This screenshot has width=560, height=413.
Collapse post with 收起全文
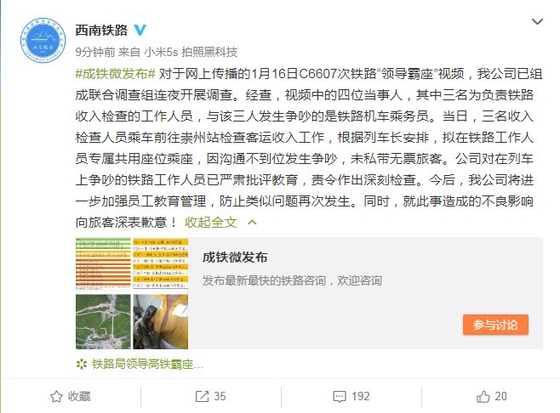(211, 222)
